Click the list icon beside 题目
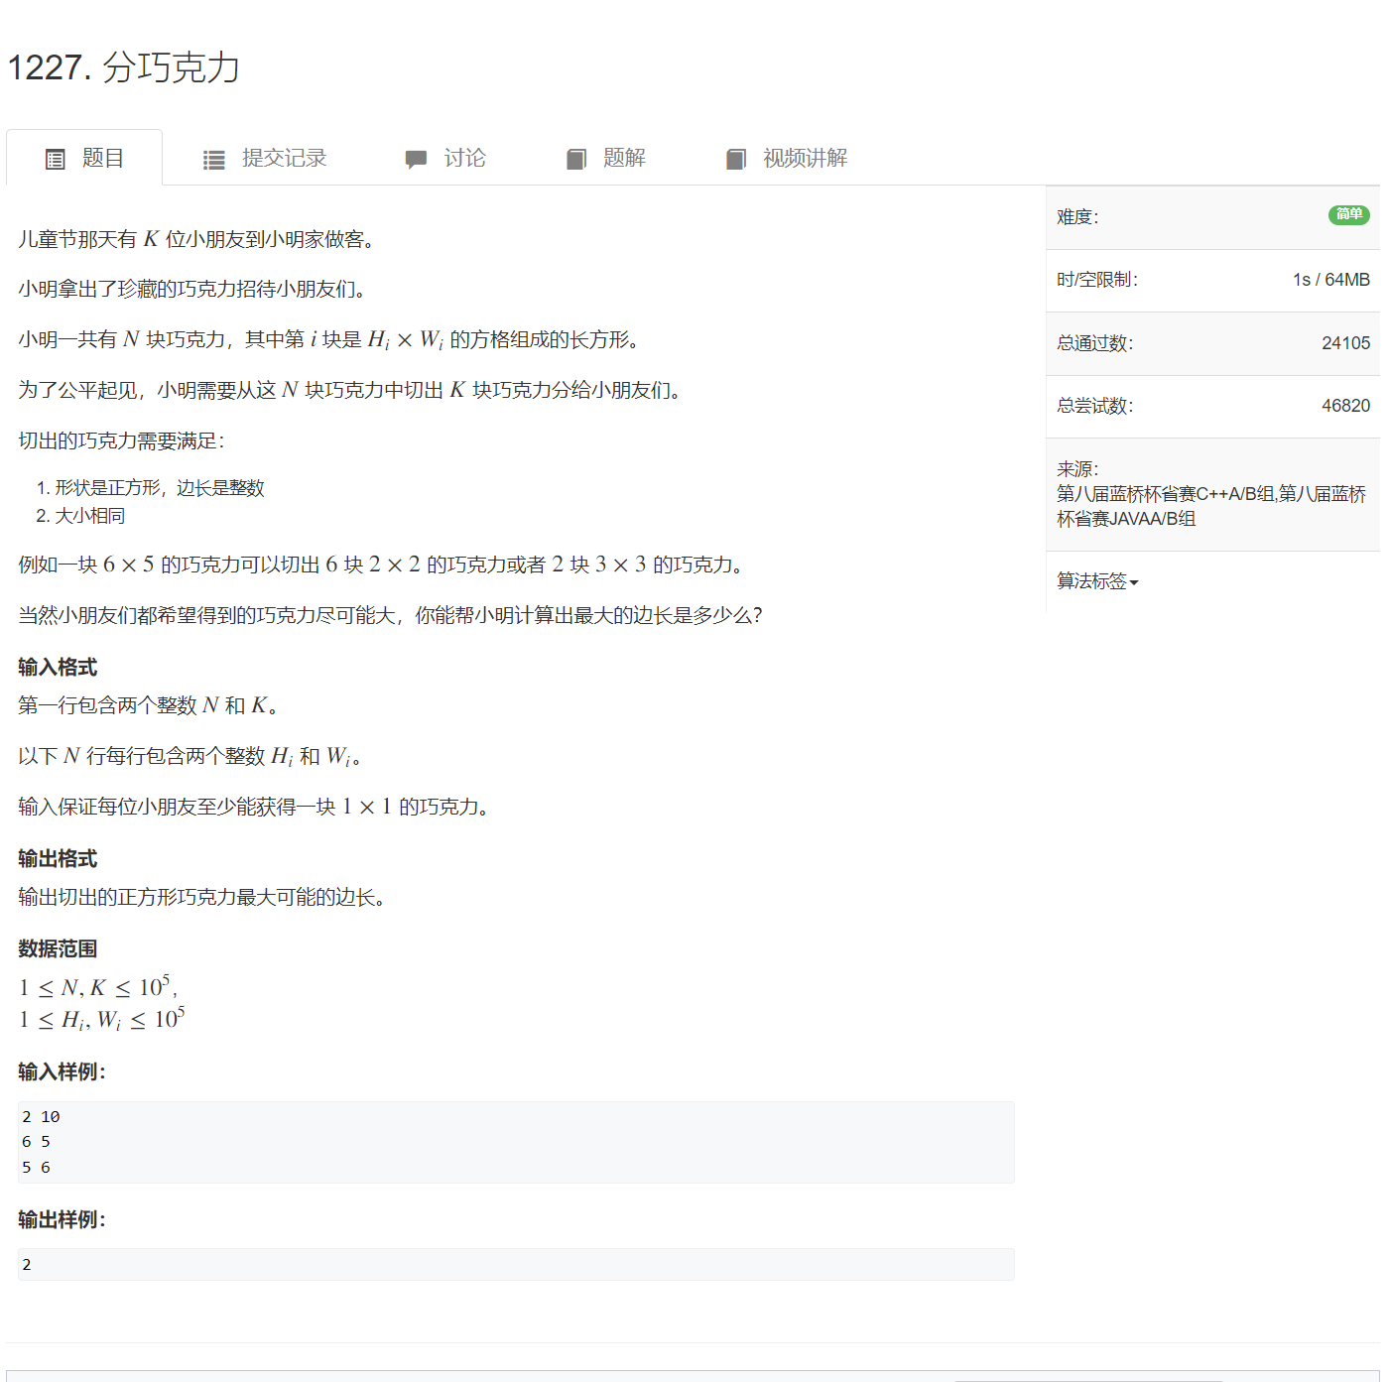This screenshot has height=1382, width=1389. point(56,159)
